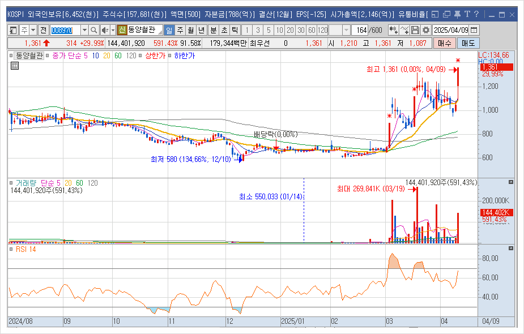Click the square marker before 종가 단순
Viewport: 524px width, 334px height.
click(x=48, y=56)
